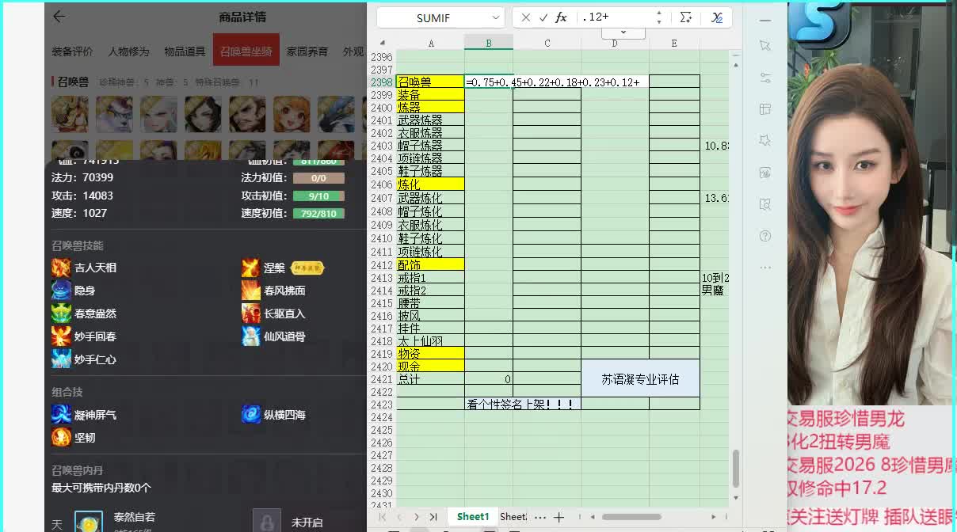Click the cell with value 0 beside 总计
The image size is (957, 532).
coord(489,379)
